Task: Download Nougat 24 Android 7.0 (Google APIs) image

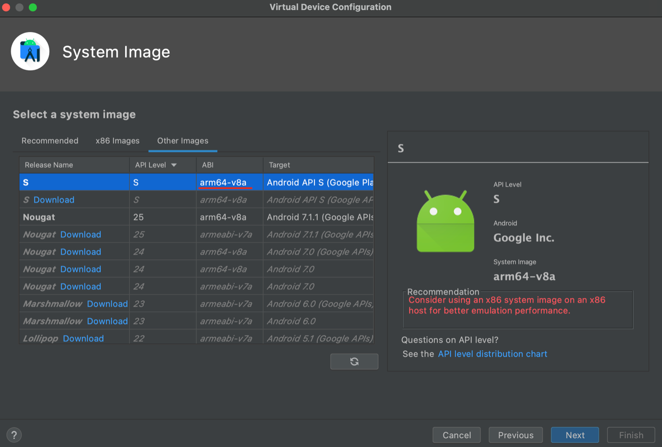Action: pyautogui.click(x=81, y=252)
